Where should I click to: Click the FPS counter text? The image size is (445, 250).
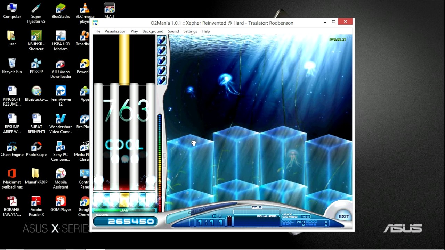coord(338,40)
